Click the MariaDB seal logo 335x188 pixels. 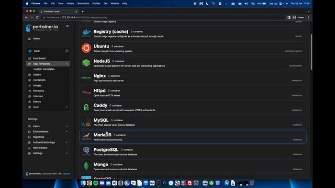(86, 137)
